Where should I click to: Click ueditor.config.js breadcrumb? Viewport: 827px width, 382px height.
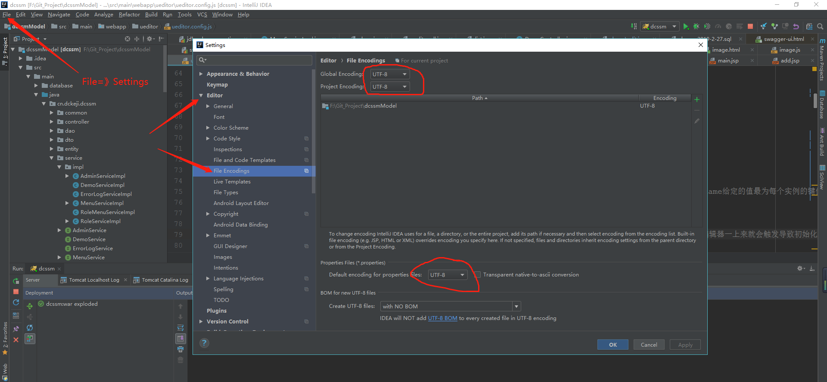click(188, 27)
